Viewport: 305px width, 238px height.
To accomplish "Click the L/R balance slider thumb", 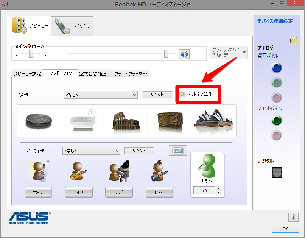I will pos(31,53).
